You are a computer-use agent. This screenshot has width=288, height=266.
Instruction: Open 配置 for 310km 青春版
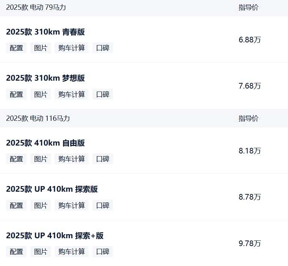coord(16,48)
